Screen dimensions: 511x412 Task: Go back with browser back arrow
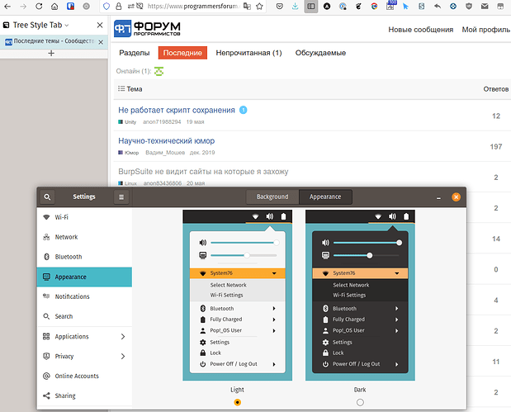point(7,7)
